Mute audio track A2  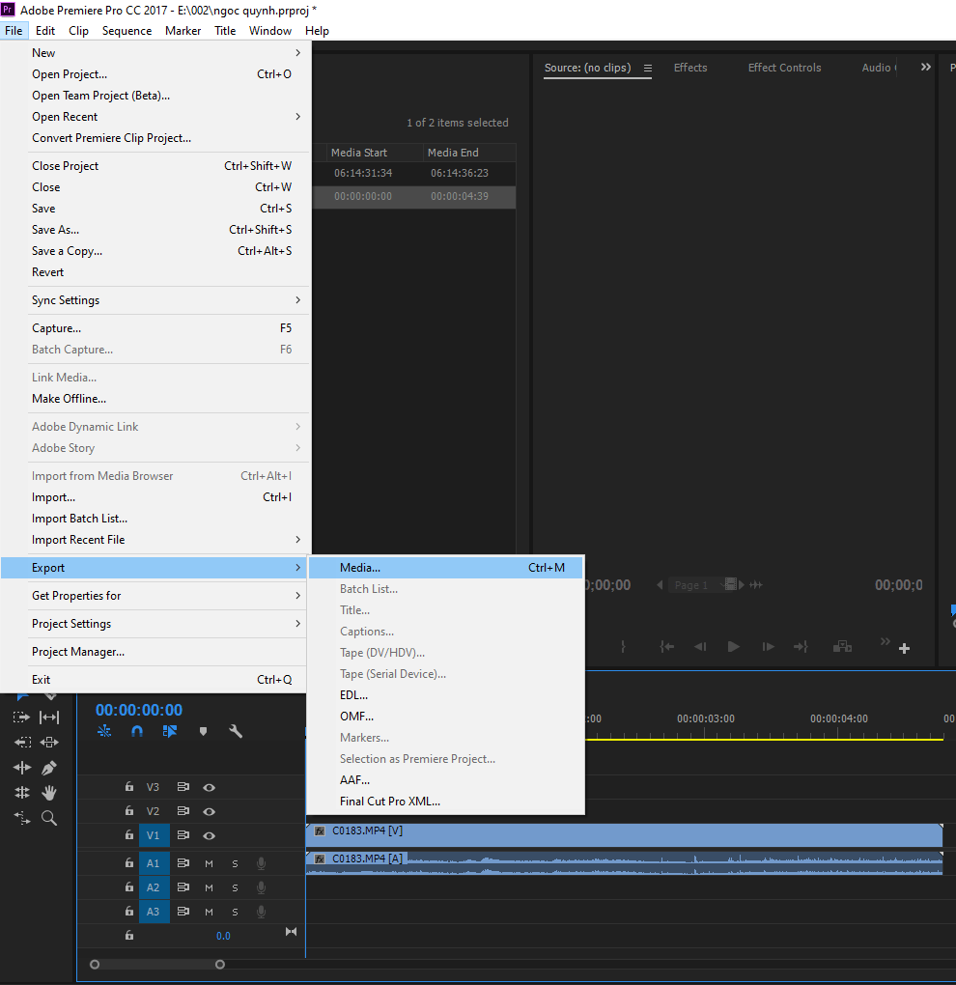tap(210, 887)
